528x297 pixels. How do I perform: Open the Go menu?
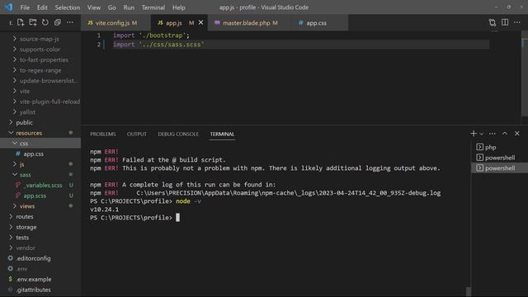click(x=112, y=7)
